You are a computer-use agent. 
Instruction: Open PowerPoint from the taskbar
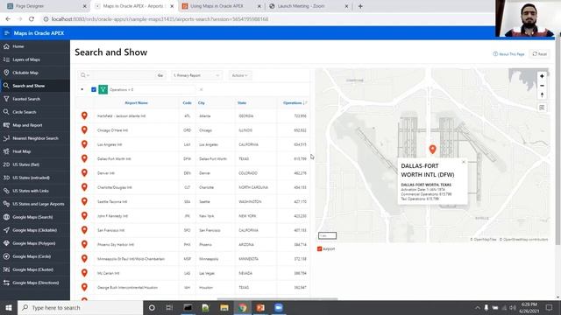[260, 307]
